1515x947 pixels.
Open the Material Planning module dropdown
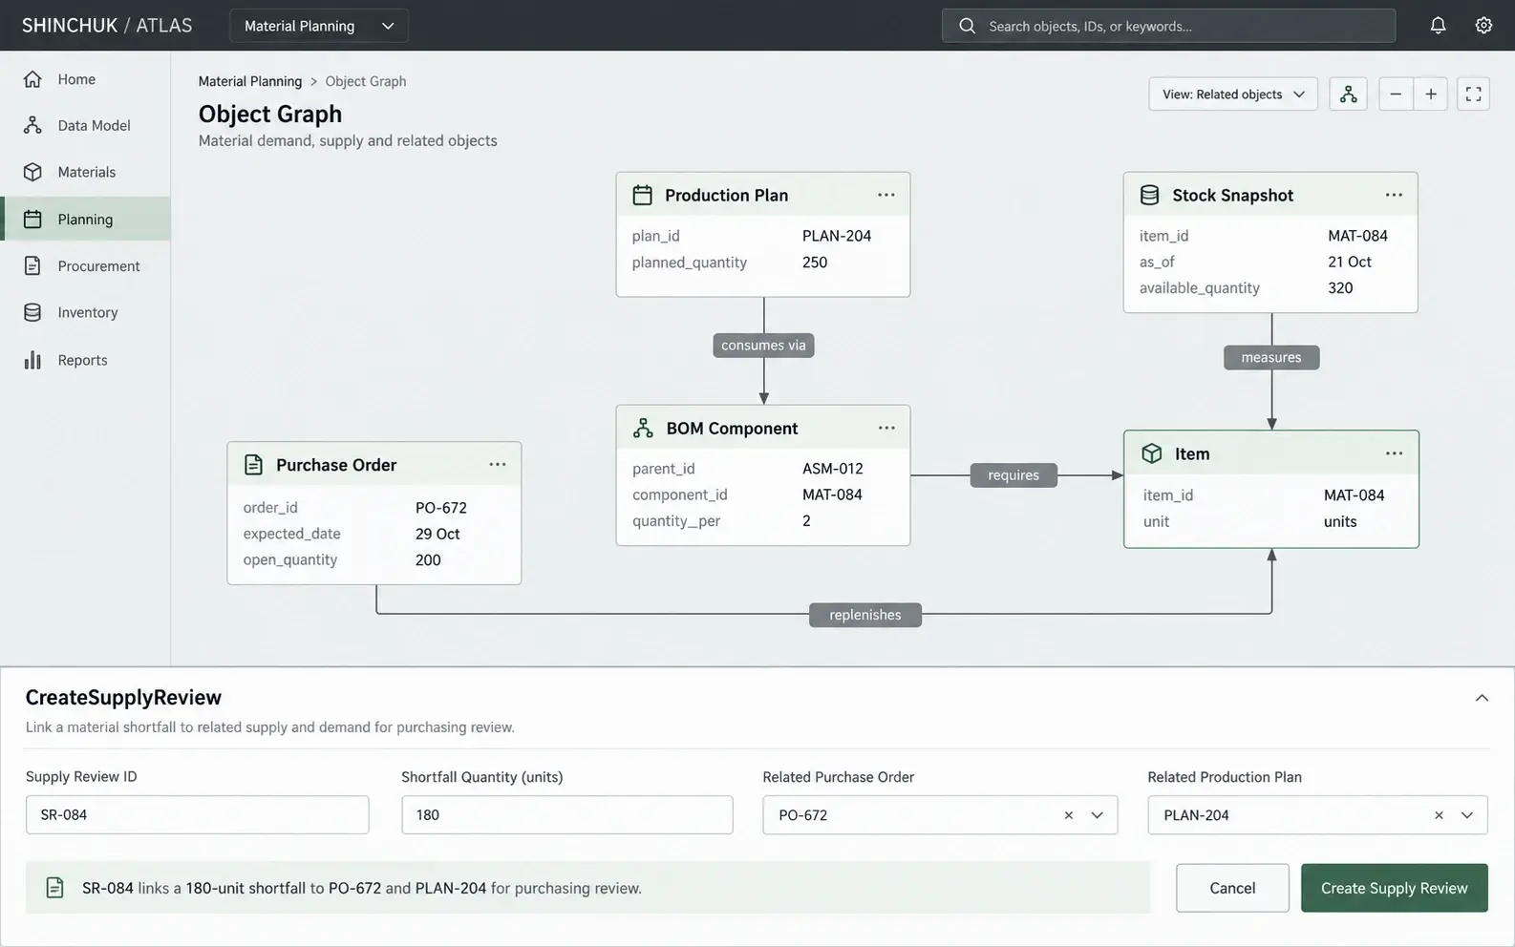coord(319,26)
